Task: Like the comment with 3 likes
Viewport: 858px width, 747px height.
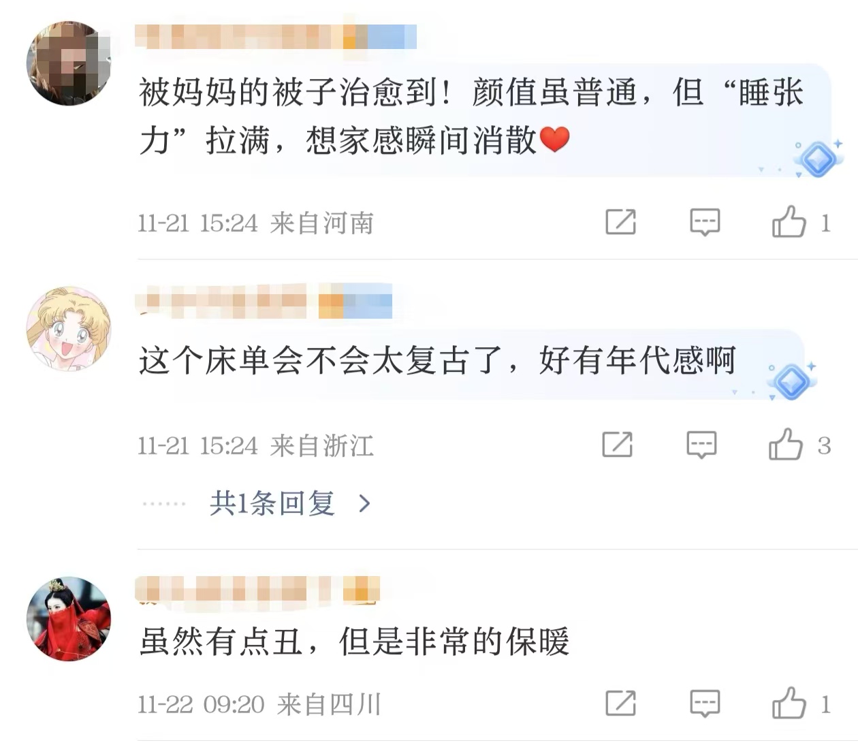Action: [785, 444]
